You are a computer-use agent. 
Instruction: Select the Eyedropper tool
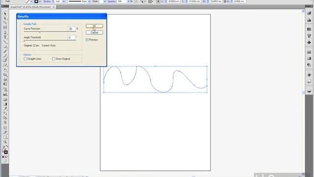[x=5, y=109]
